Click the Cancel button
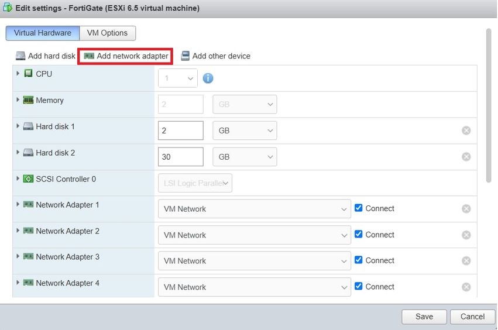This screenshot has width=498, height=330. (472, 317)
